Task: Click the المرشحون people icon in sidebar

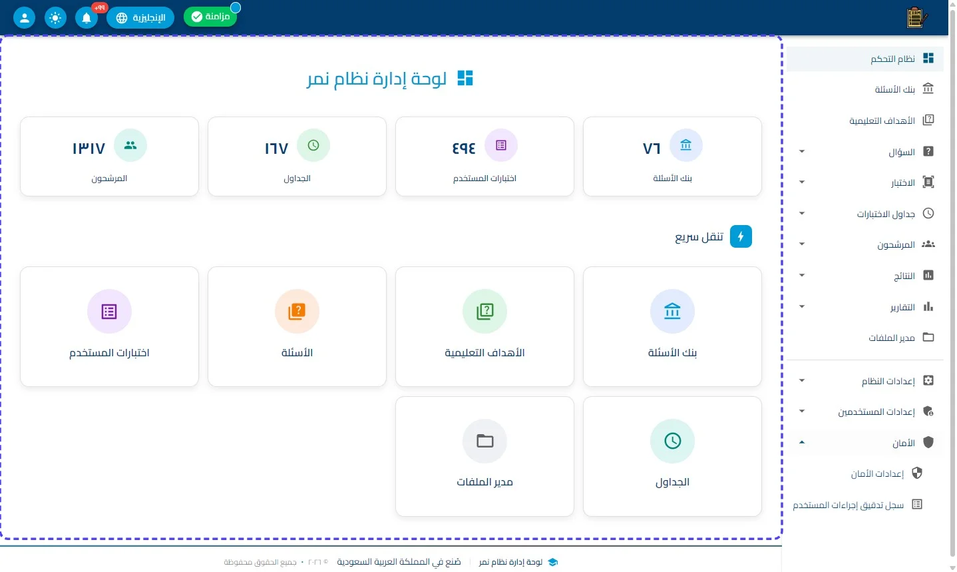Action: (x=928, y=244)
